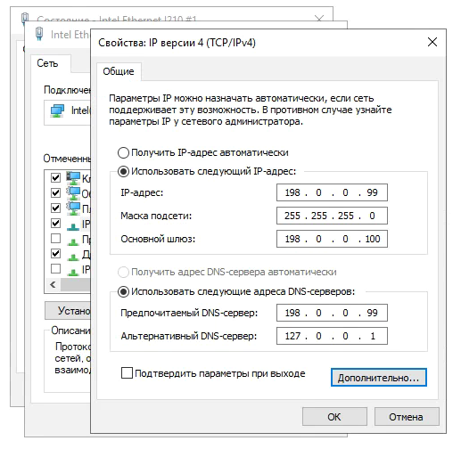The width and height of the screenshot is (461, 449).
Task: Switch to the 'Общие' tab
Action: point(119,71)
